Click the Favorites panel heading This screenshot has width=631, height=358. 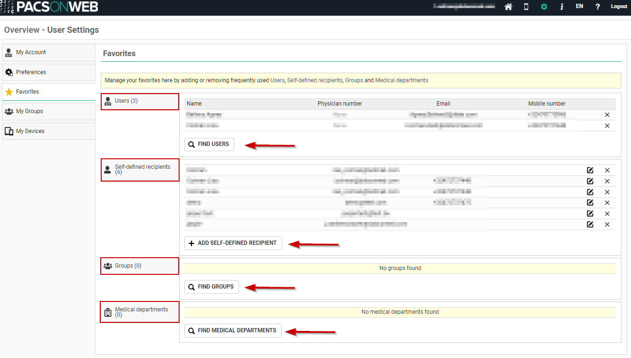119,54
